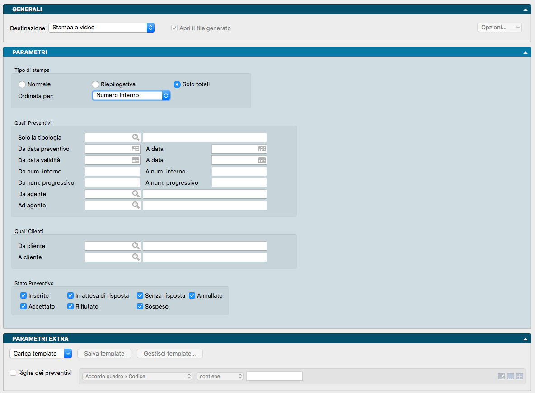Open calendar for Da data validità
Screen dimensions: 535x393
pyautogui.click(x=136, y=160)
